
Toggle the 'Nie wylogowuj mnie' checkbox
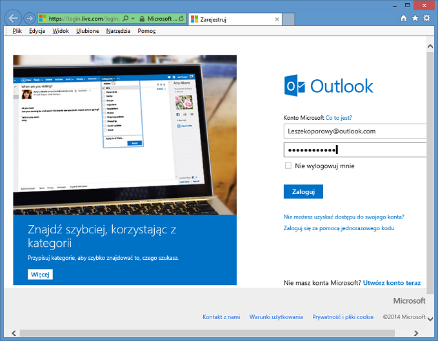click(x=288, y=166)
